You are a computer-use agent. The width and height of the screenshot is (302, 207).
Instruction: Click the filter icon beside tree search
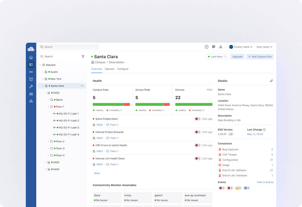(x=83, y=56)
